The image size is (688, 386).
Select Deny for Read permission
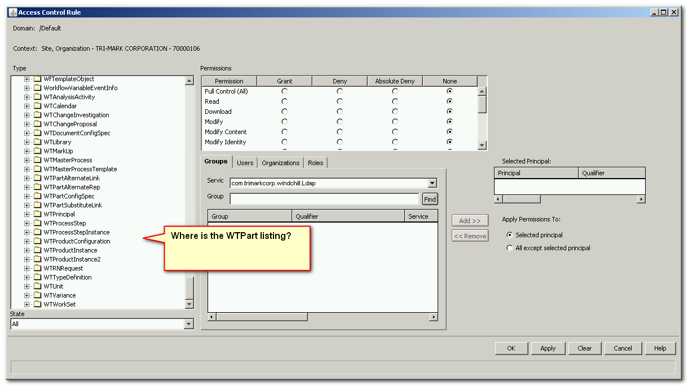coord(339,101)
